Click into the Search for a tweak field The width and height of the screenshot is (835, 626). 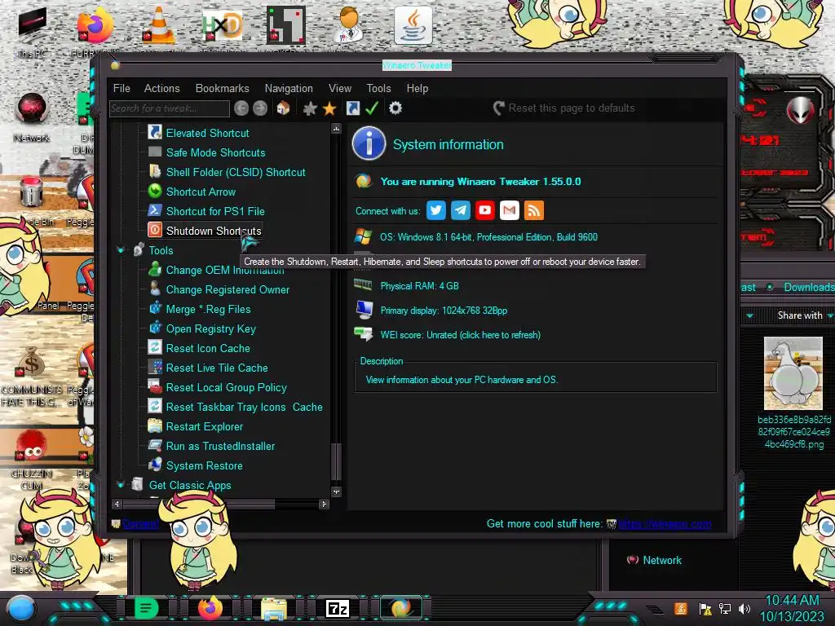point(170,108)
